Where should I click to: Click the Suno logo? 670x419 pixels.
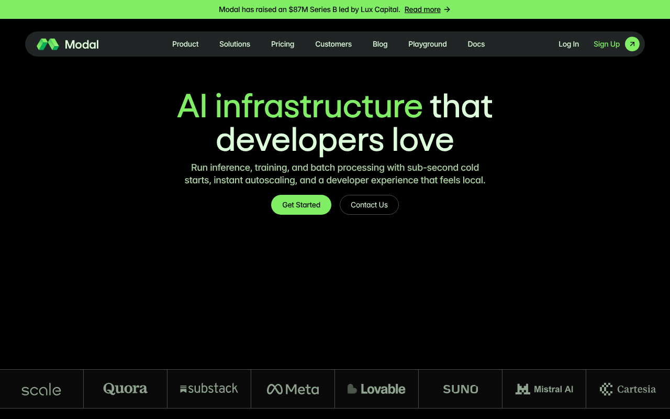(x=460, y=389)
